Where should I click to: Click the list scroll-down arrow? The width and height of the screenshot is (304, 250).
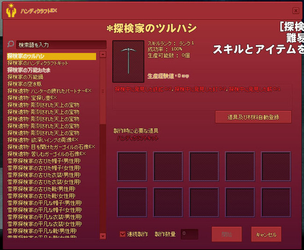pos(103,236)
